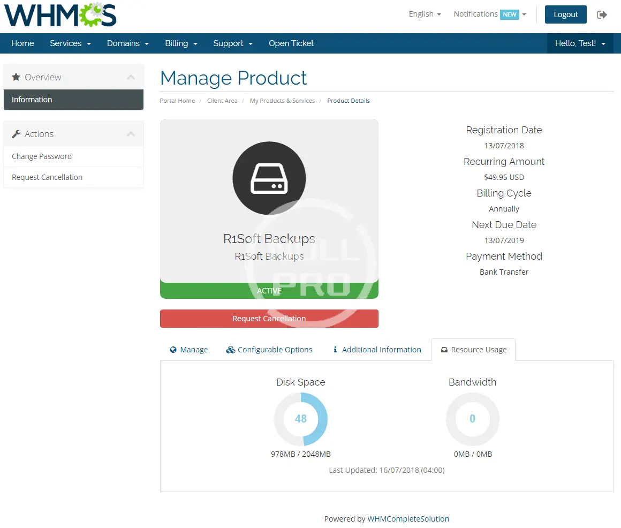This screenshot has height=528, width=621.
Task: Click the WHMCS logo
Action: coord(60,15)
